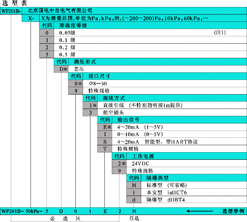
Task: Click the 选型举例 label
Action: pos(233,211)
